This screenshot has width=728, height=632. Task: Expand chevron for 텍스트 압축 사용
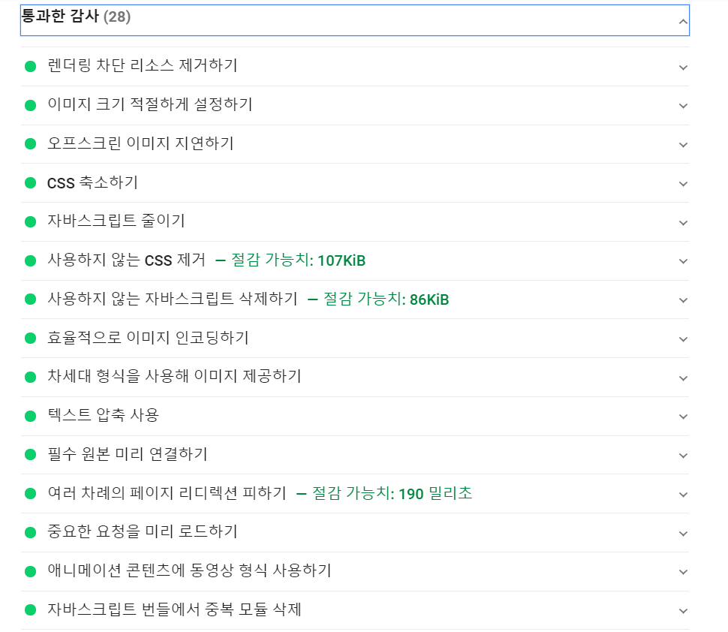point(683,417)
